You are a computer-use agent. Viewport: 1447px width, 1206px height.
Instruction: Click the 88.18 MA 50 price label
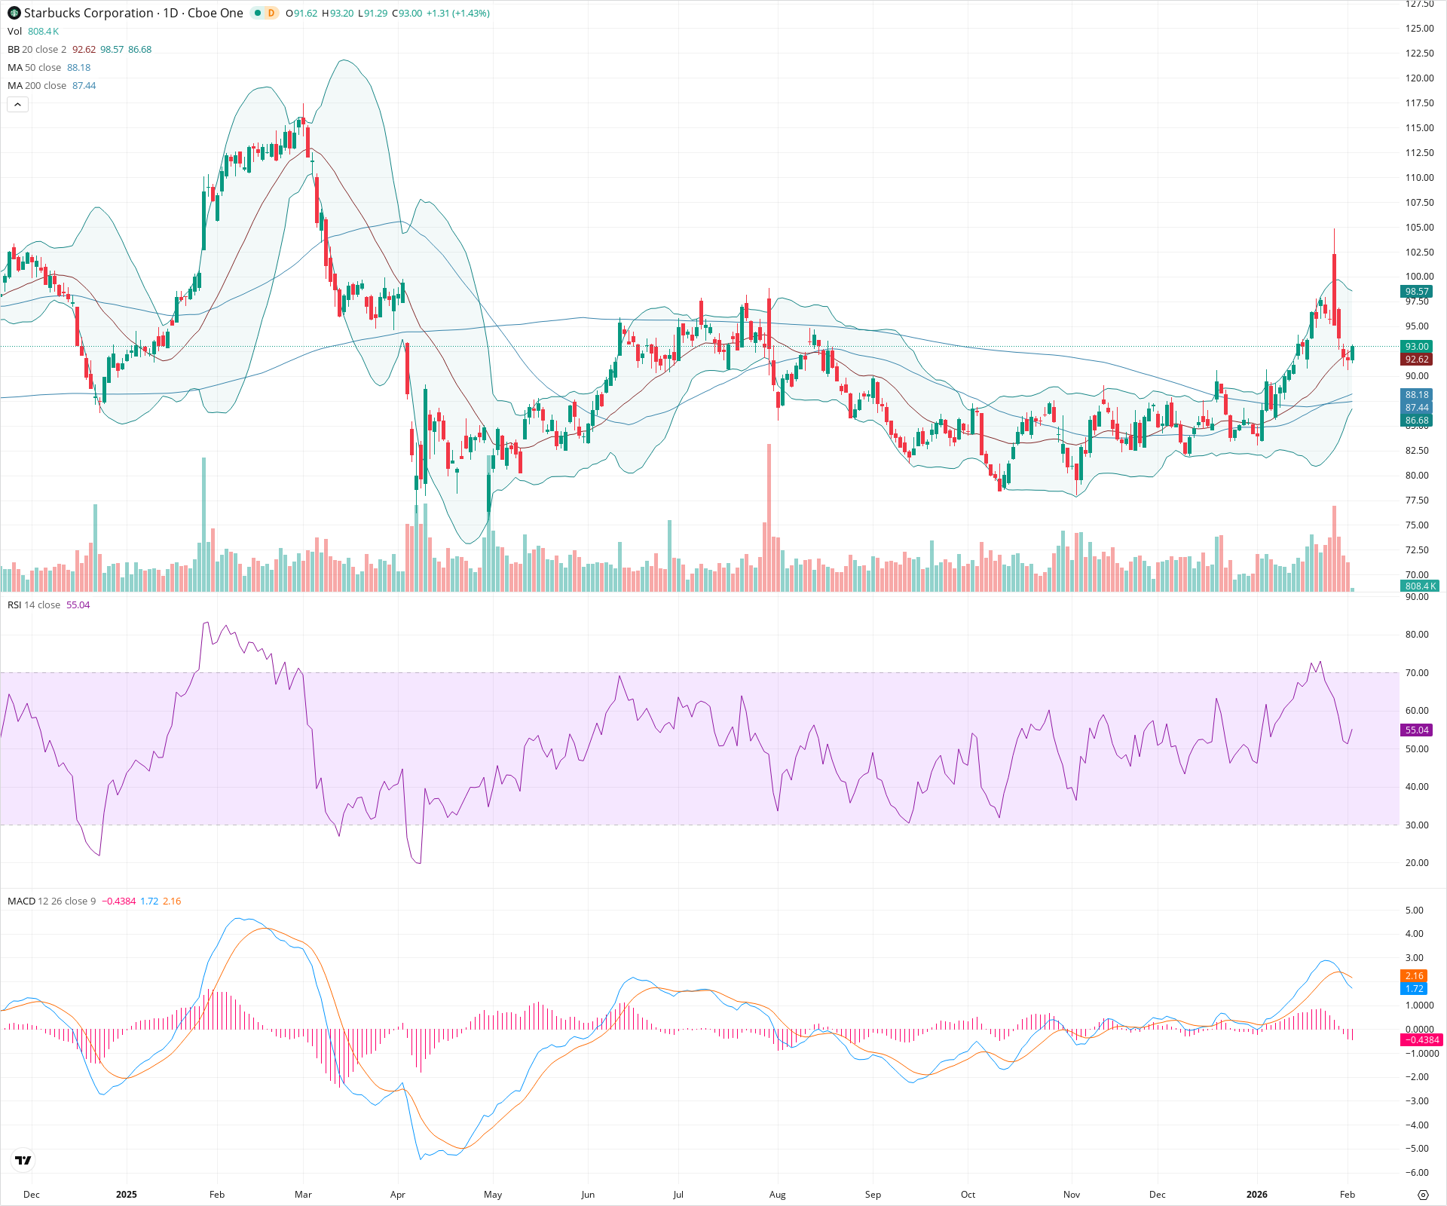tap(1415, 394)
